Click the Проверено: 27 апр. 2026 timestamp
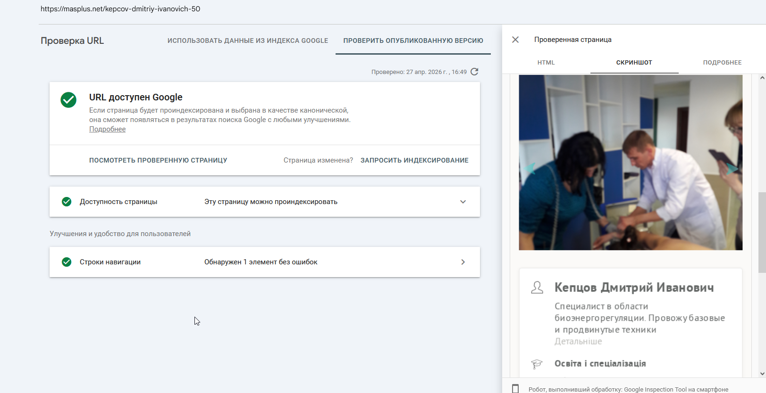The image size is (766, 393). click(x=419, y=72)
